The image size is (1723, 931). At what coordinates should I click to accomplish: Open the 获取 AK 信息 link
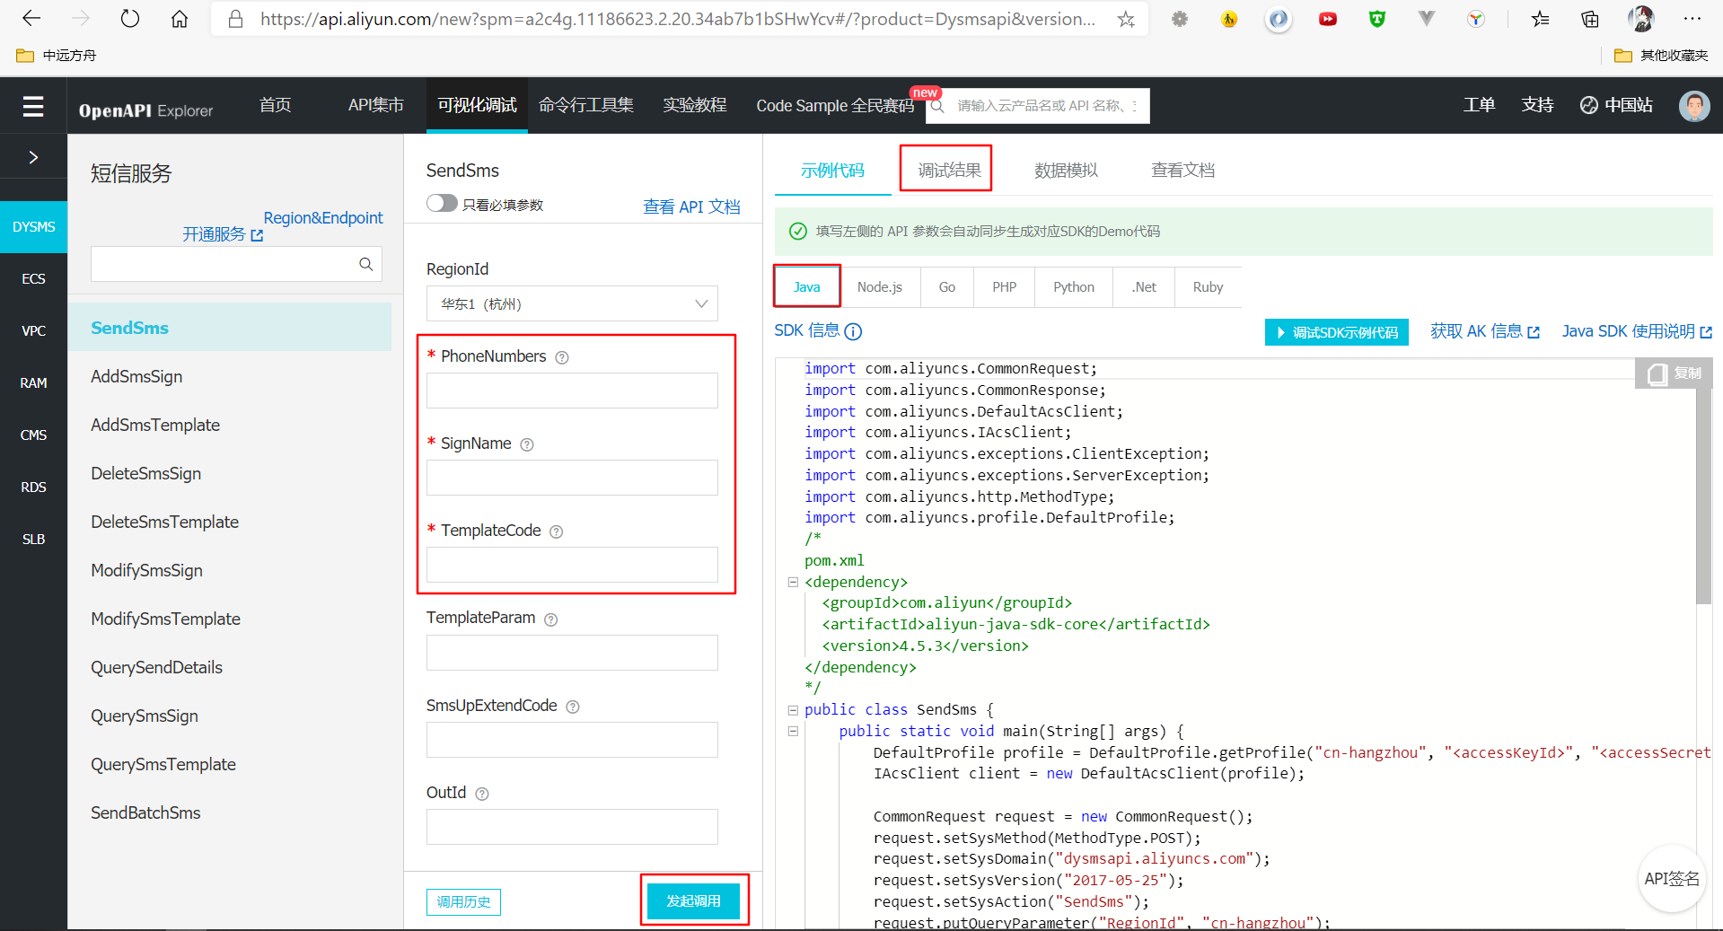[1475, 331]
